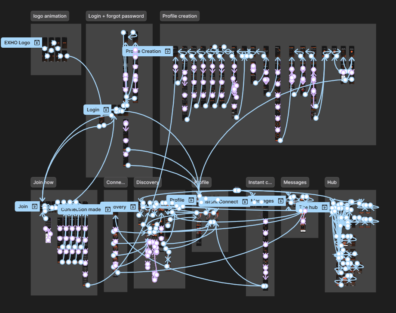Click play icon on Connection made flow
This screenshot has height=313, width=396.
point(108,209)
